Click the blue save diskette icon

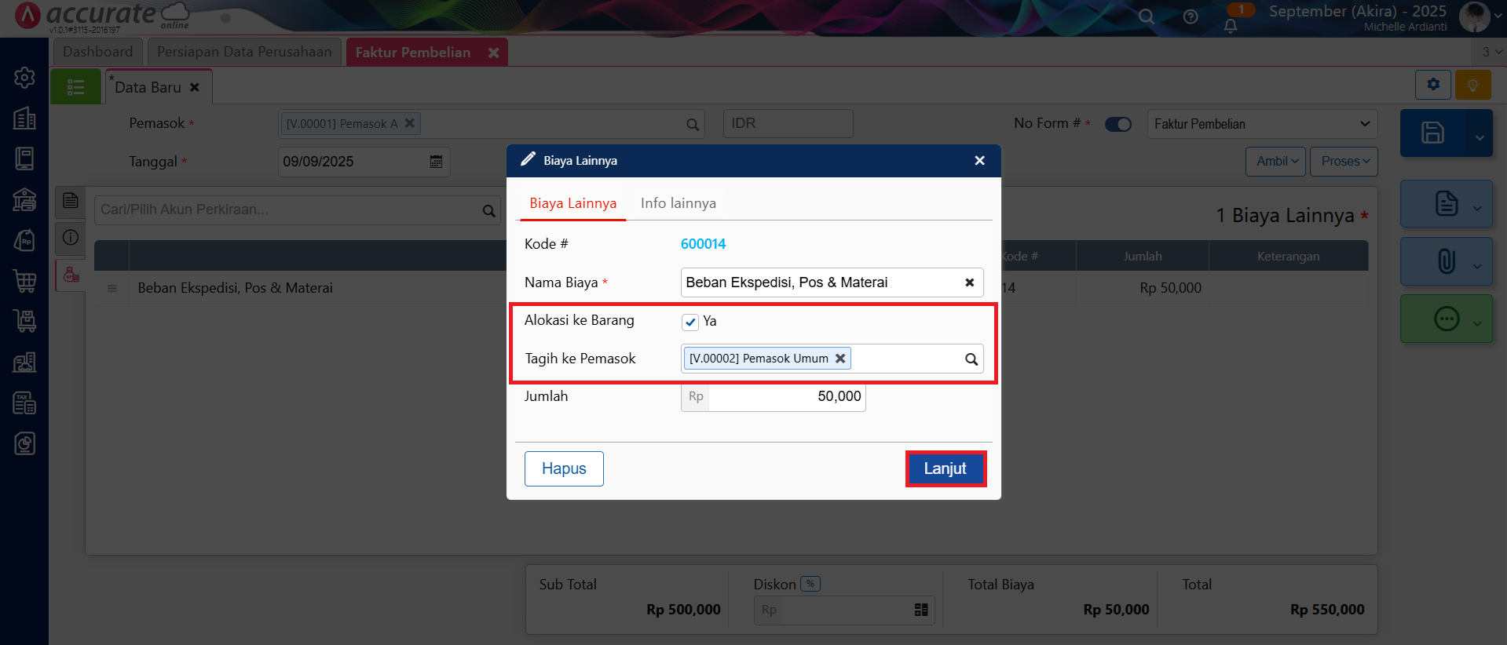click(x=1432, y=133)
